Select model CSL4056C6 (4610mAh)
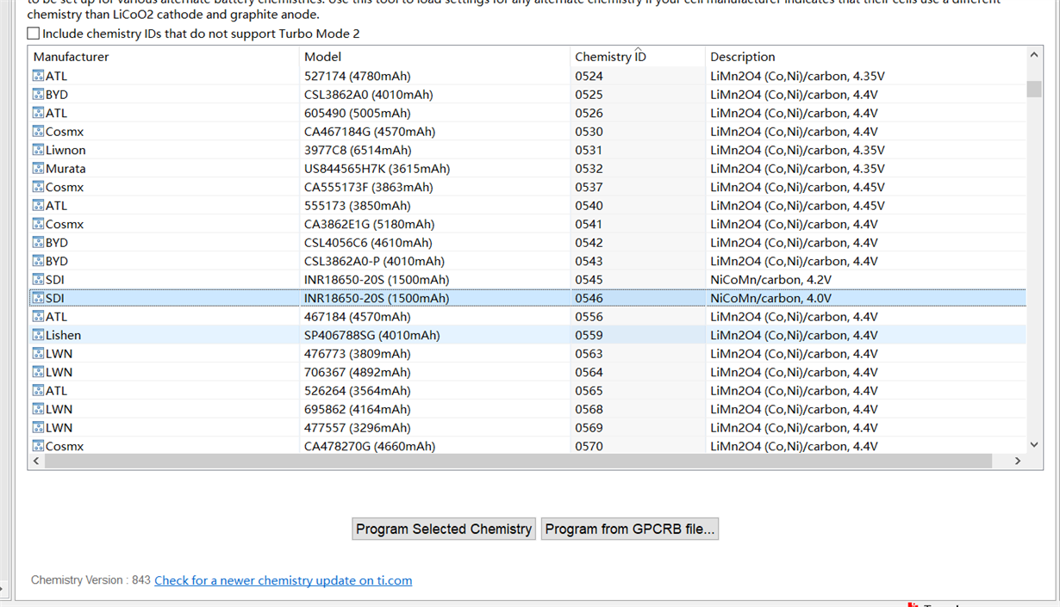 pos(369,243)
